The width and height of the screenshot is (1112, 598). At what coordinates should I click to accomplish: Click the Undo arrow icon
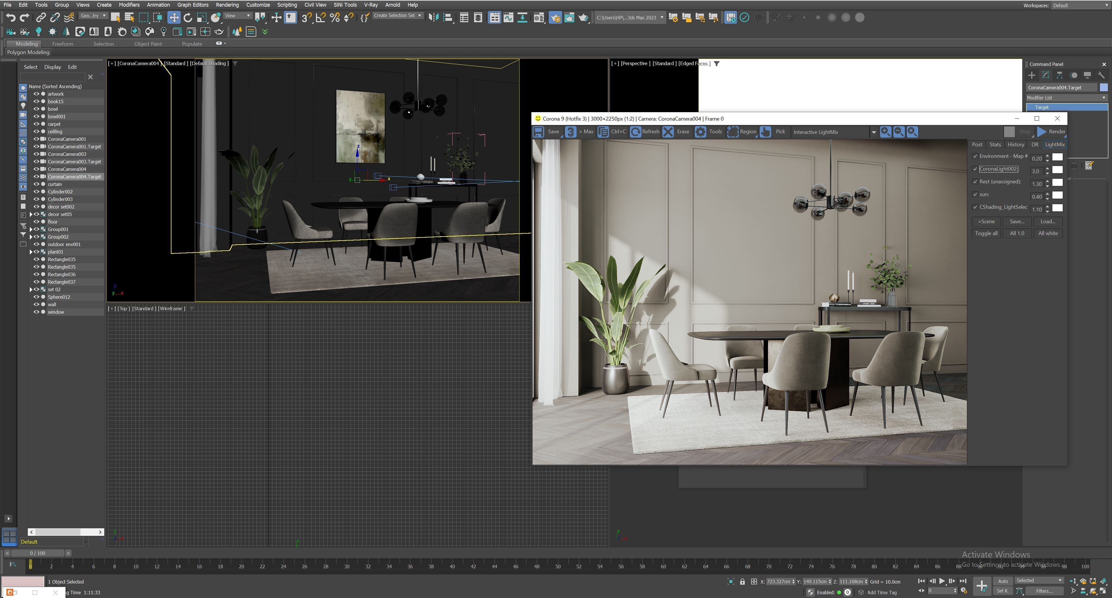pyautogui.click(x=11, y=17)
